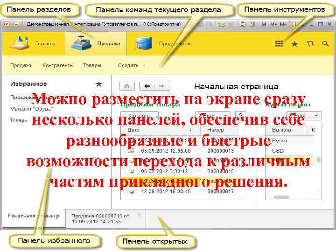The height and width of the screenshot is (252, 336).
Task: Click the star beside Избранное heading
Action: (99, 84)
